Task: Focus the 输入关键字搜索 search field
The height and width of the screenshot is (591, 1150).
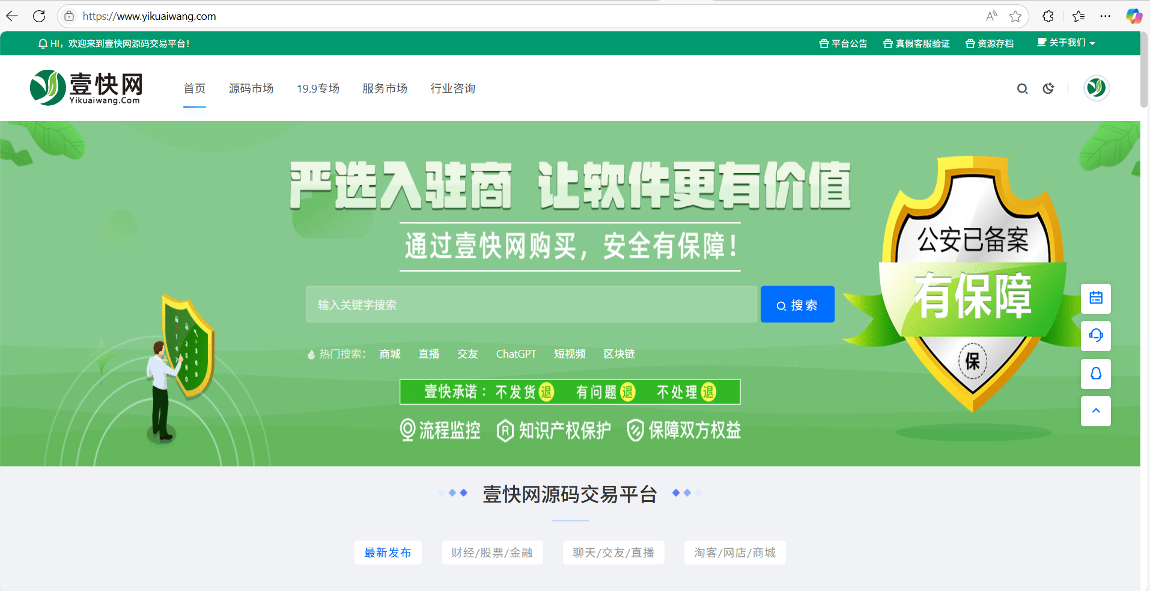Action: pyautogui.click(x=531, y=304)
